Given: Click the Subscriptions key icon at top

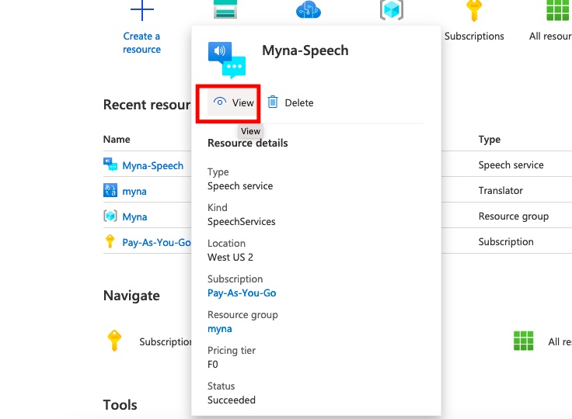Looking at the screenshot, I should tap(474, 10).
